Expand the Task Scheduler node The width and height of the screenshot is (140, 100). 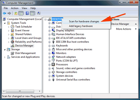(x=9, y=27)
